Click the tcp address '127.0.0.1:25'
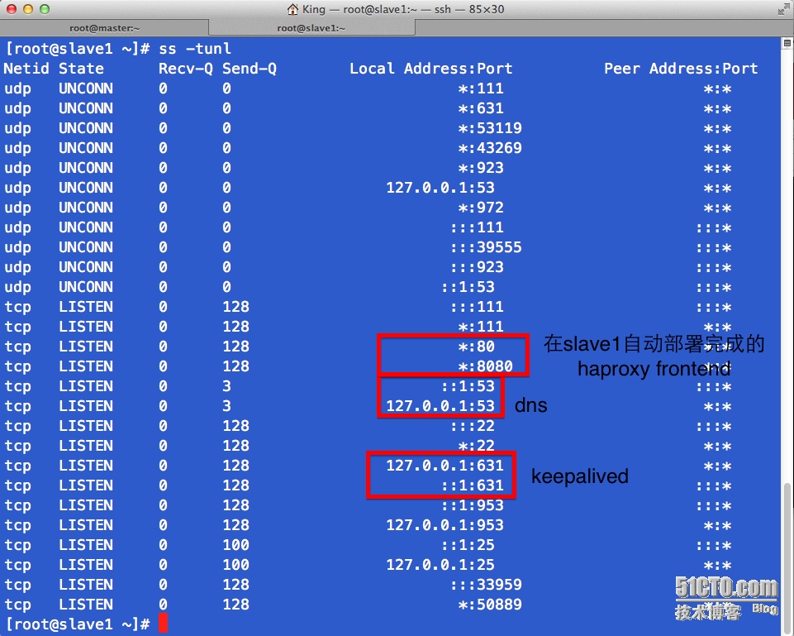The height and width of the screenshot is (636, 794). pyautogui.click(x=440, y=565)
